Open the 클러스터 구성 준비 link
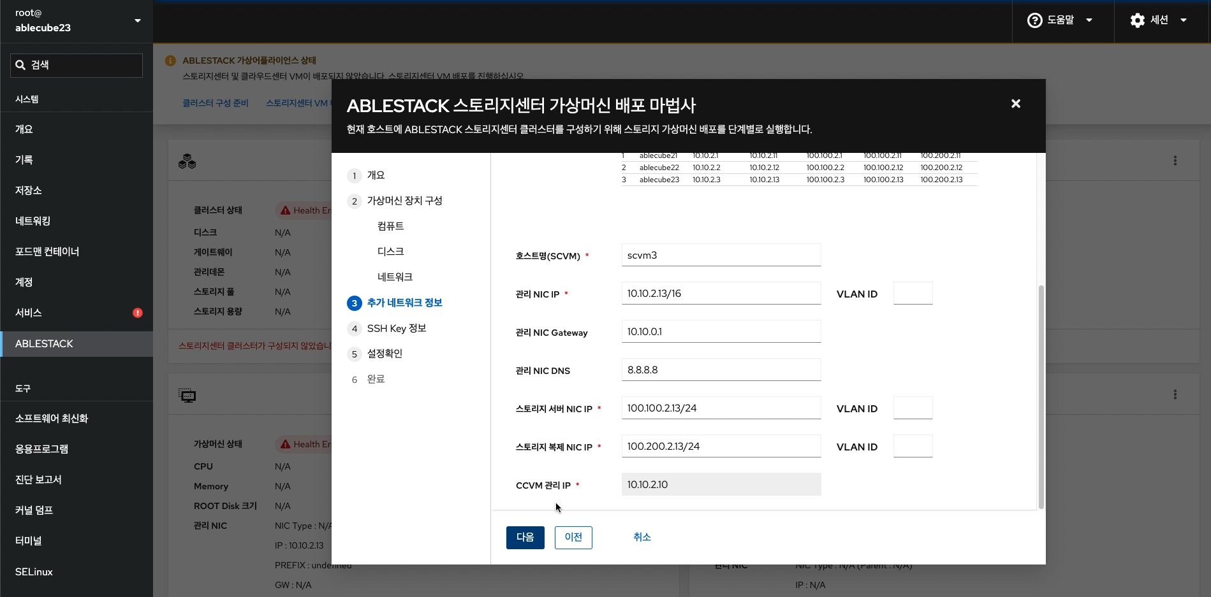This screenshot has height=597, width=1211. pyautogui.click(x=216, y=103)
